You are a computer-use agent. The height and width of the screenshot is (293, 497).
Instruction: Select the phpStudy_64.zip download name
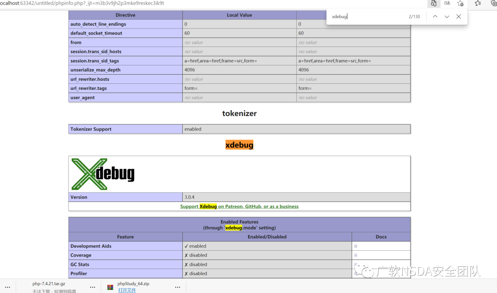coord(133,284)
